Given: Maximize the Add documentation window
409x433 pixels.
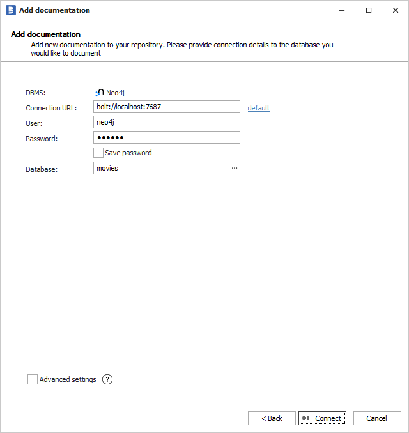Looking at the screenshot, I should tap(369, 10).
